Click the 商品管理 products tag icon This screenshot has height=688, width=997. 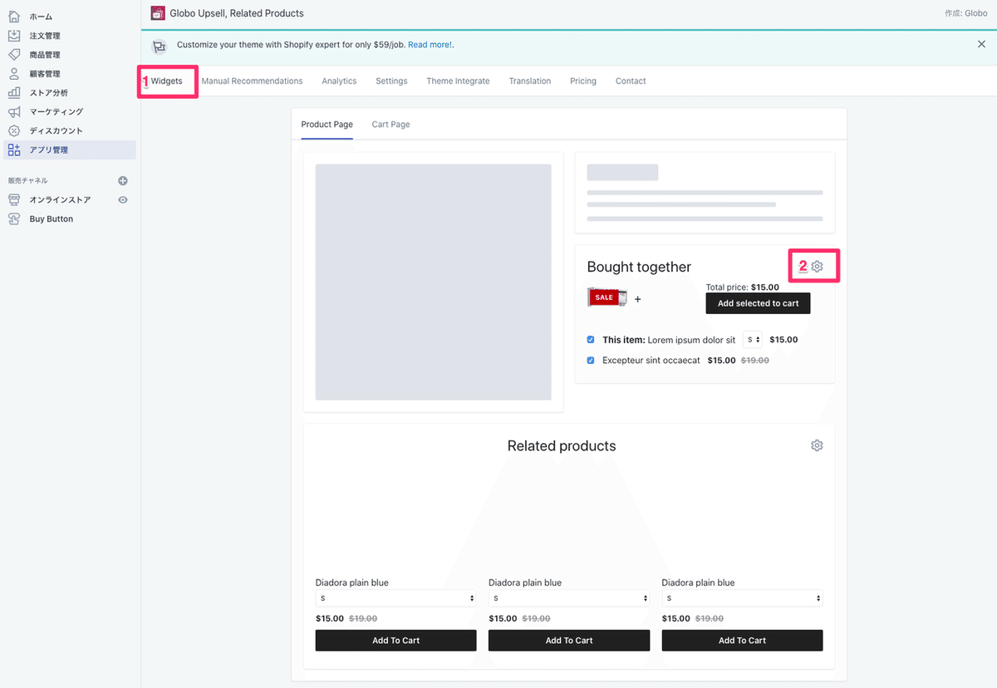(x=13, y=55)
